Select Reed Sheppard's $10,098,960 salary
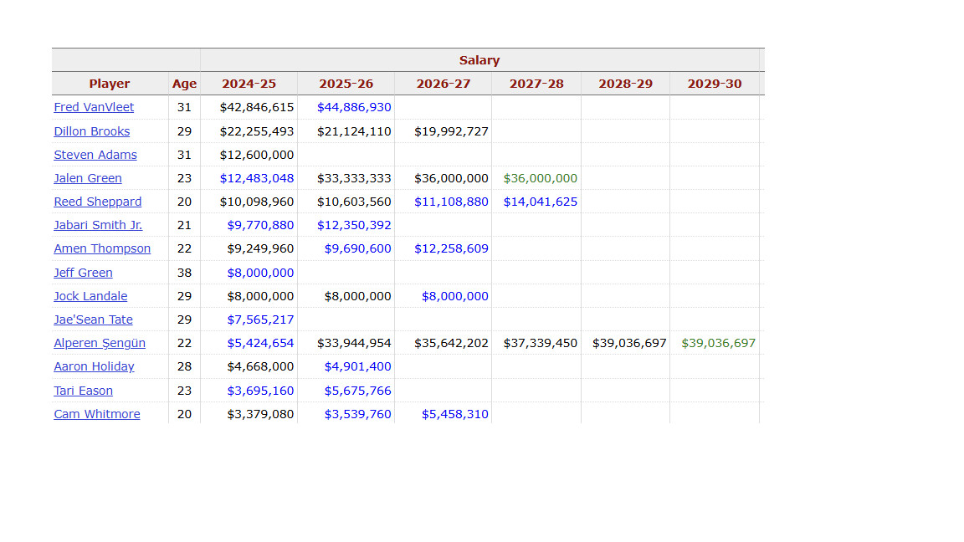964x542 pixels. click(256, 202)
